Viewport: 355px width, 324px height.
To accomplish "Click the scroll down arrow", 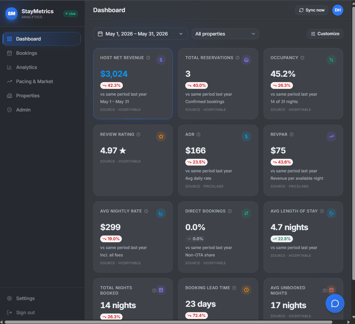I will [353, 317].
